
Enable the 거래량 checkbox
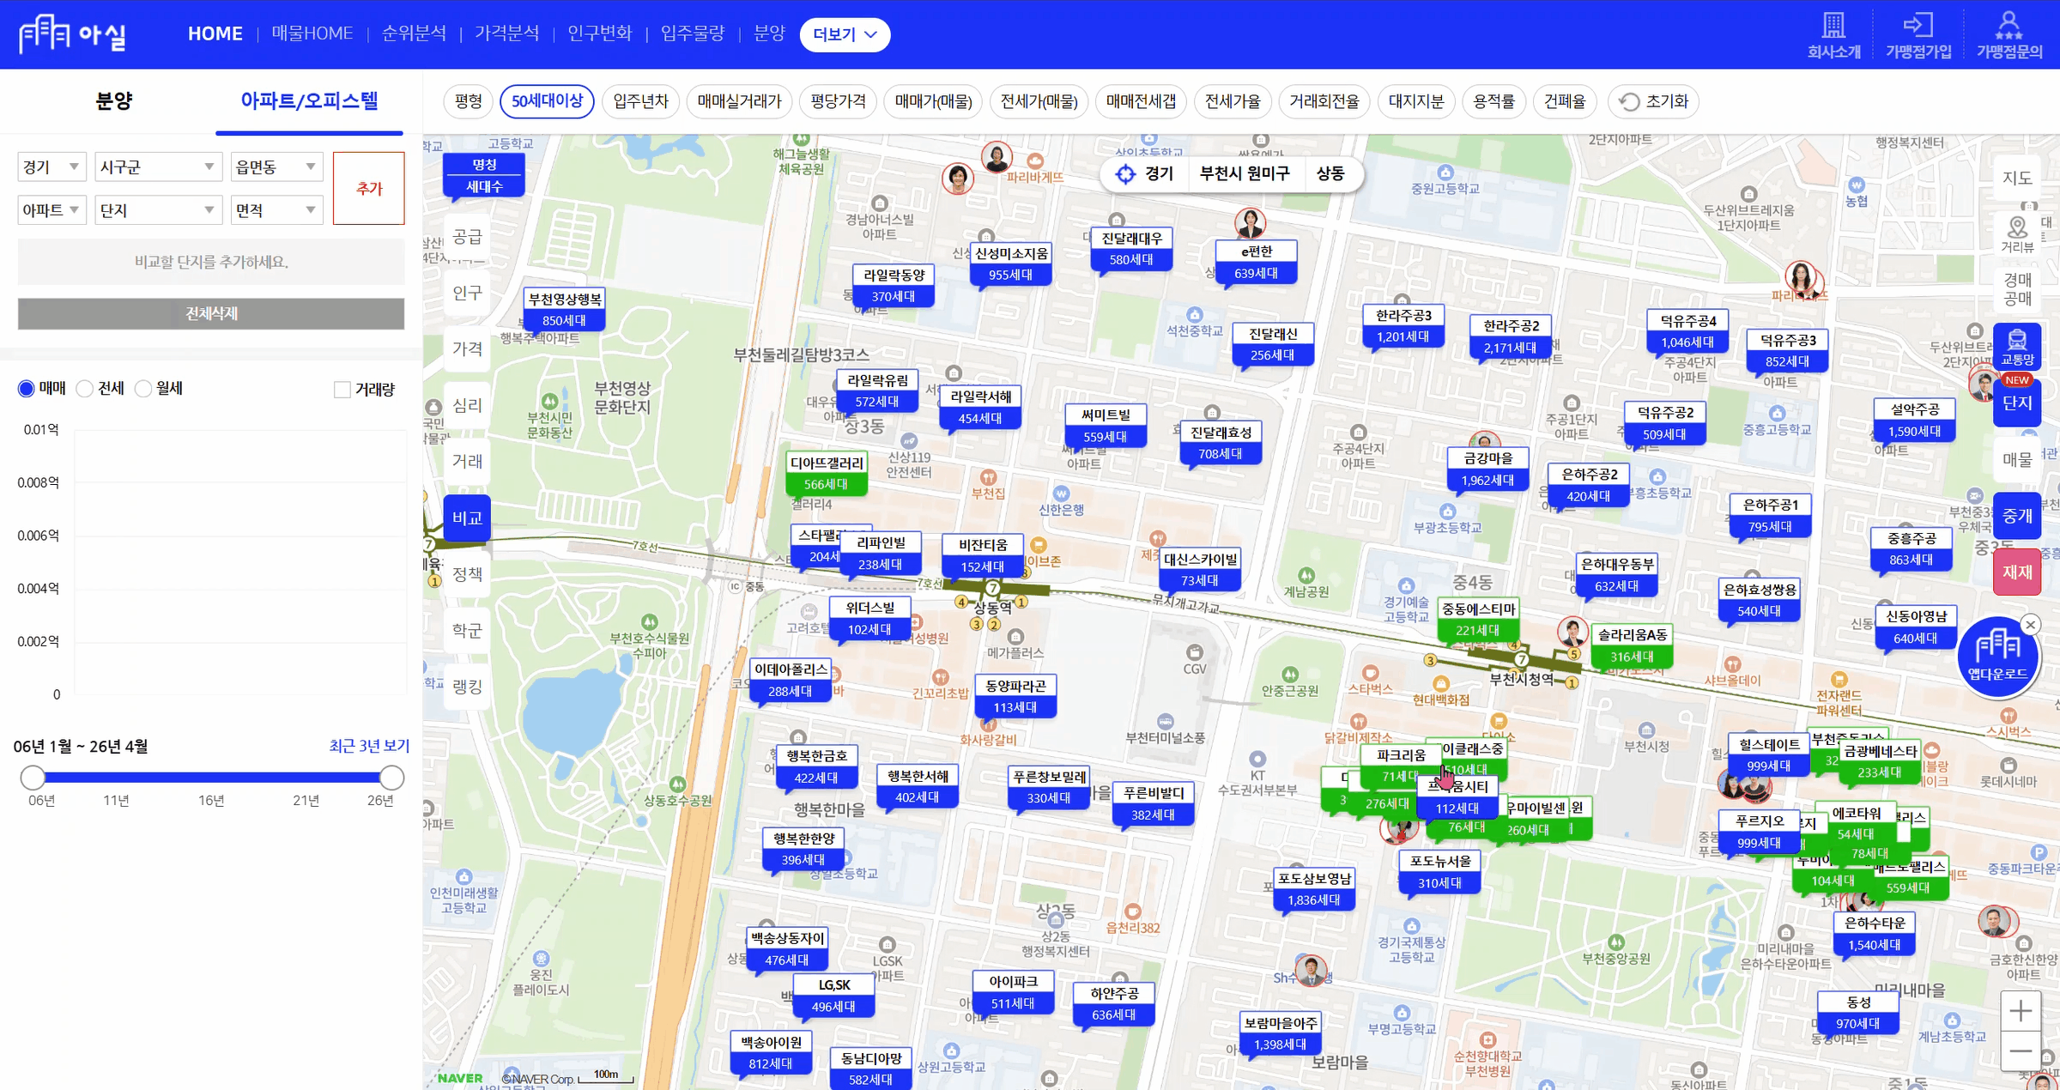(x=342, y=390)
